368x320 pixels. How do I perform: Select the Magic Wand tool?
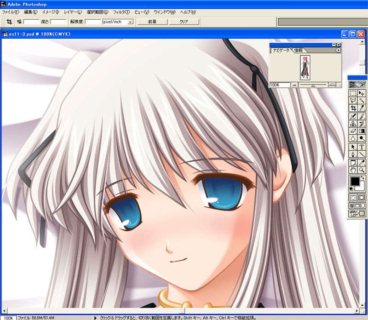(x=362, y=101)
